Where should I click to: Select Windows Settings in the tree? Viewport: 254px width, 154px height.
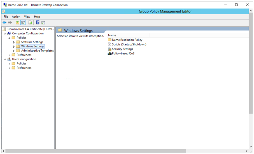point(32,46)
